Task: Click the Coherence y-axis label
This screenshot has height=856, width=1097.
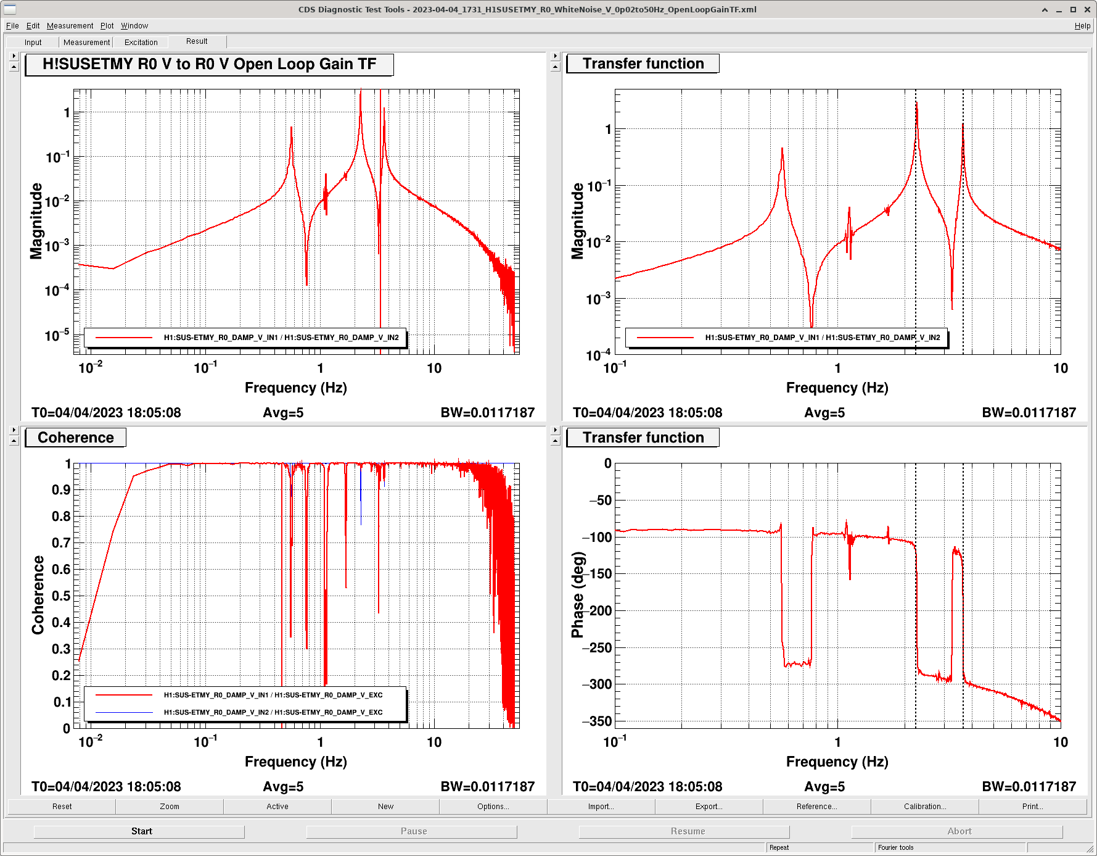Action: click(38, 595)
